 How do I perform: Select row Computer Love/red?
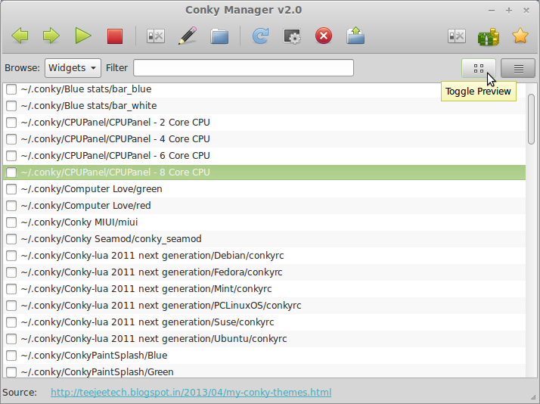[264, 206]
